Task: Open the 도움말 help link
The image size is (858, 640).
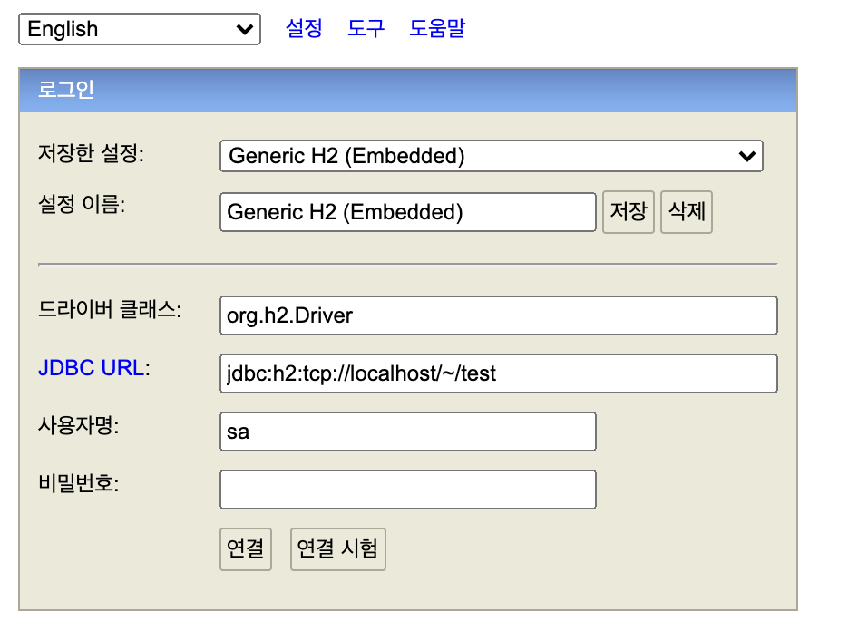Action: (436, 28)
